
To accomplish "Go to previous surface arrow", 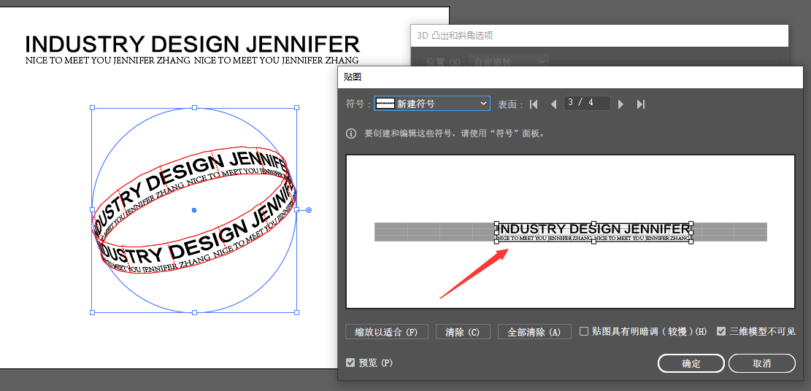I will pyautogui.click(x=553, y=104).
